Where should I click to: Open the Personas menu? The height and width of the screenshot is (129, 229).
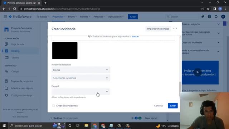point(99,17)
